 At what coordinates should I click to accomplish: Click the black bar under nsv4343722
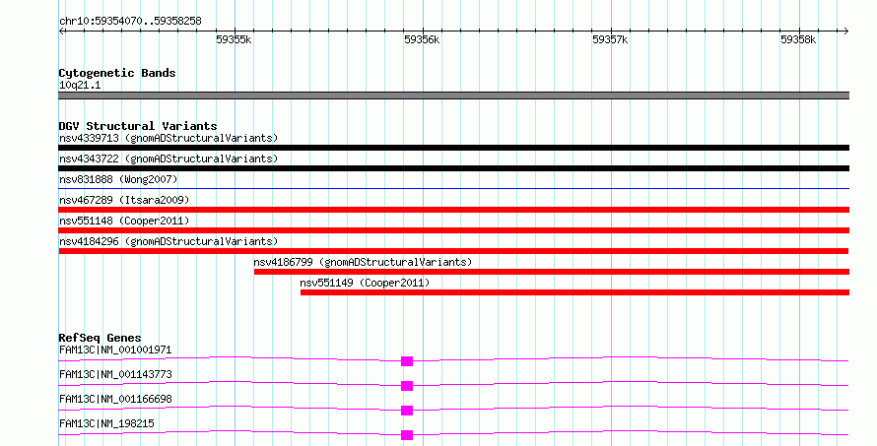[x=453, y=168]
